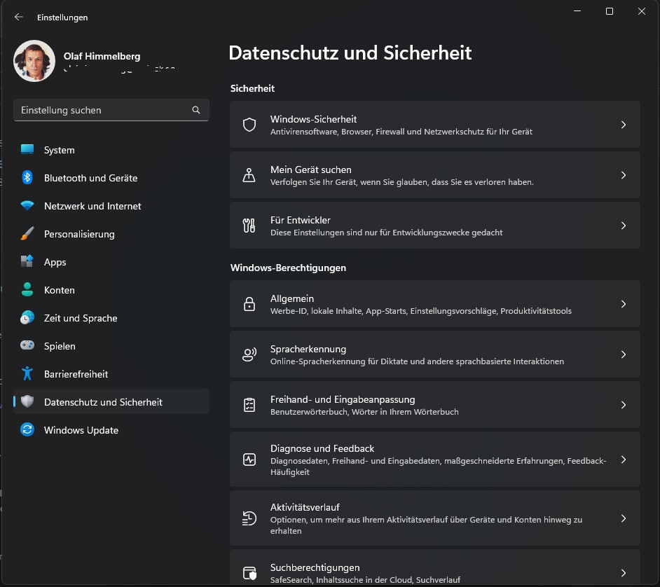
Task: Select Barrierefreiheit label in sidebar
Action: coord(76,374)
